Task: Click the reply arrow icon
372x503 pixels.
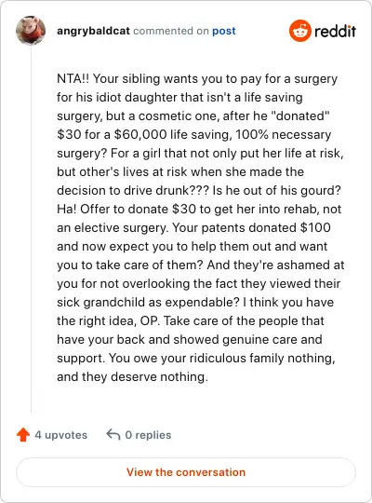Action: tap(113, 434)
